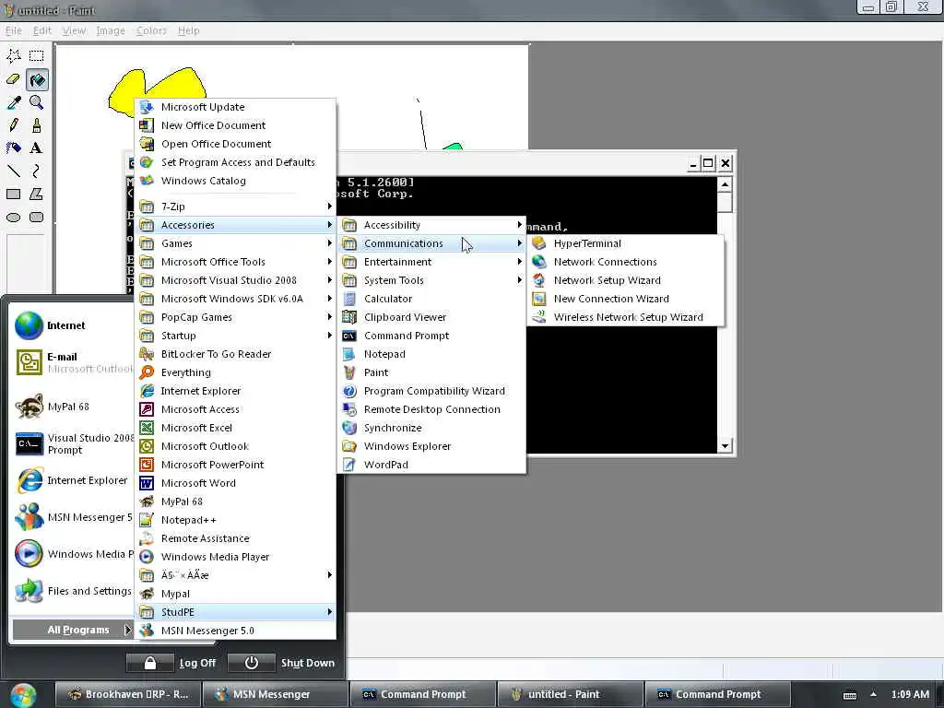Open Clipboard Viewer from Accessories
The height and width of the screenshot is (708, 944).
(431, 317)
